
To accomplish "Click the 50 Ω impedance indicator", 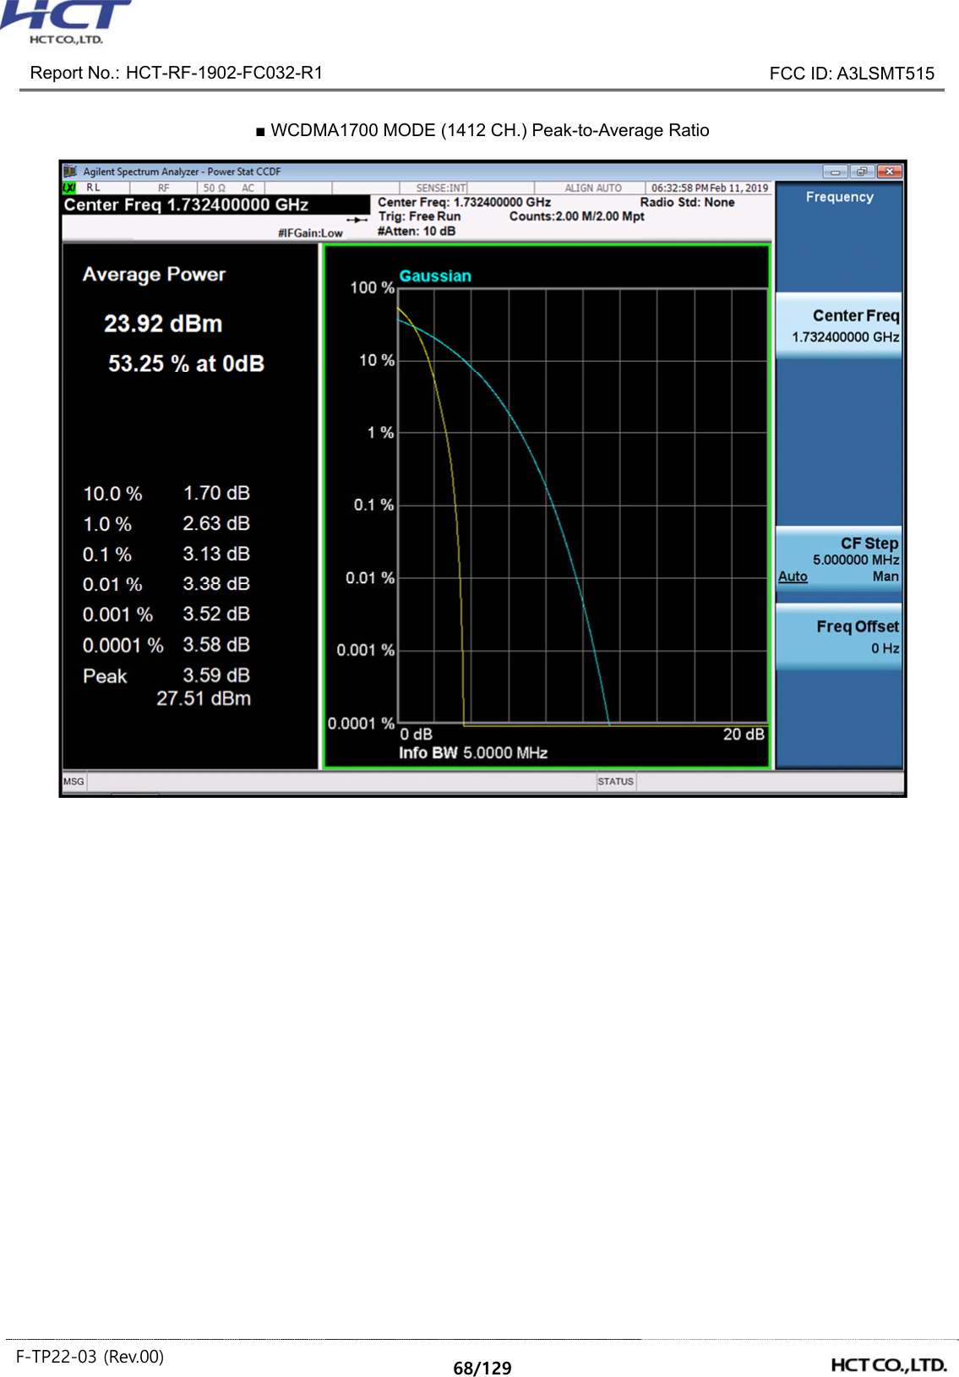I will [x=214, y=189].
